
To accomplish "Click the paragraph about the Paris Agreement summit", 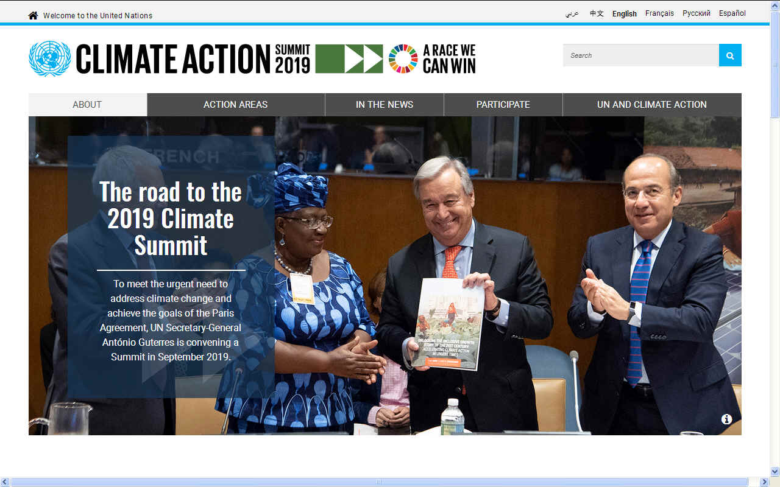I will 171,320.
